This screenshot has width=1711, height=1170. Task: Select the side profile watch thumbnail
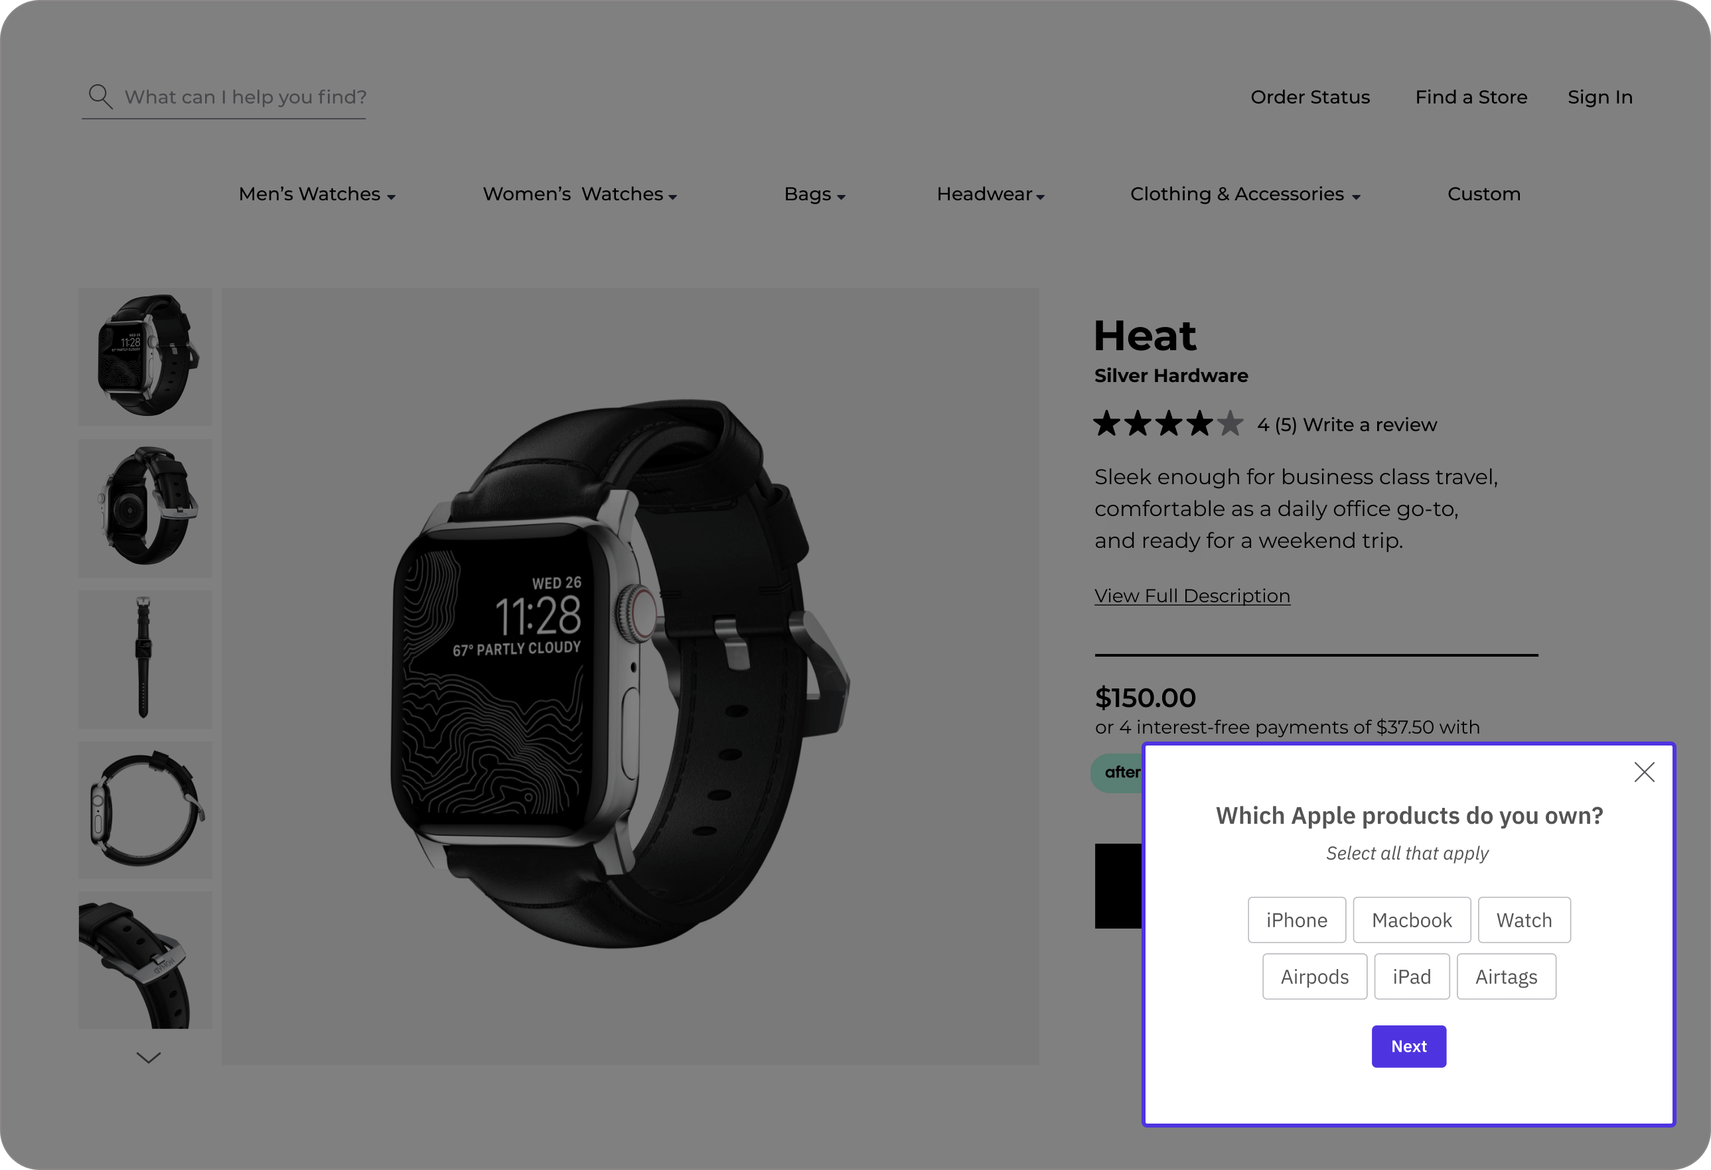pyautogui.click(x=145, y=809)
